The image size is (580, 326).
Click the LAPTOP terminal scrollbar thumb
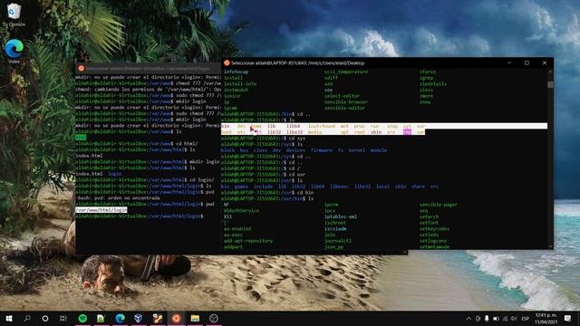[550, 84]
